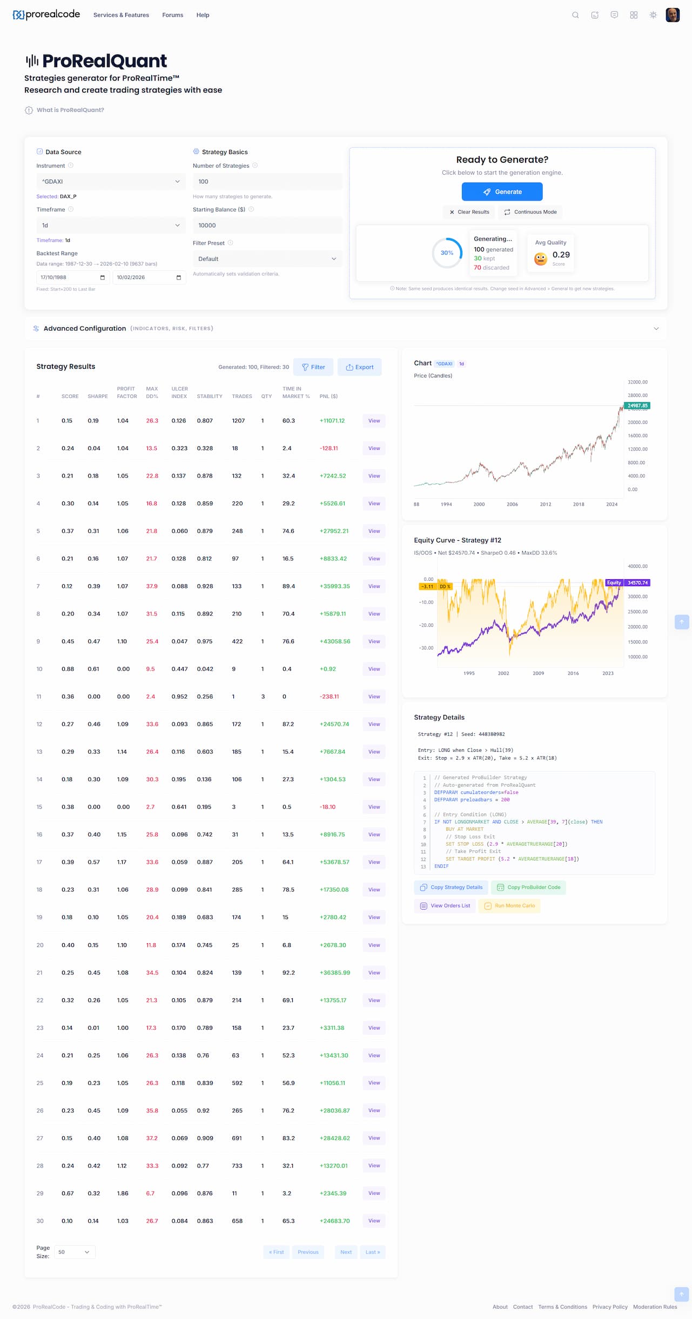Viewport: 692px width, 1319px height.
Task: Copy Strategy Details to clipboard
Action: pyautogui.click(x=451, y=887)
